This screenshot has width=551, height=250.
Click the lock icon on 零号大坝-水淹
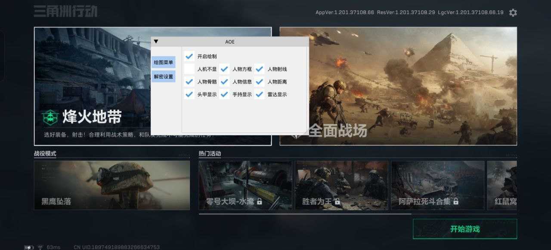click(x=260, y=201)
